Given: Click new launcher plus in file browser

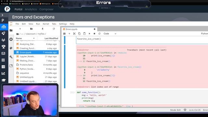Looking at the screenshot, I should point(20,29).
